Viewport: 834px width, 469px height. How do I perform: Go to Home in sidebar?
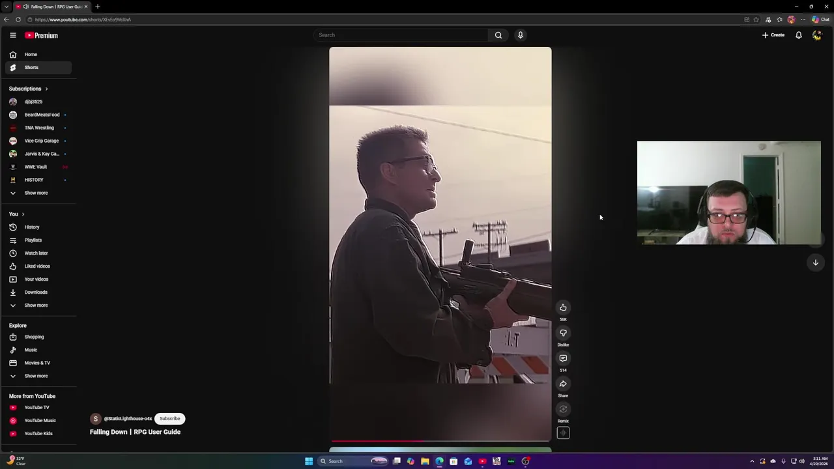pos(38,55)
